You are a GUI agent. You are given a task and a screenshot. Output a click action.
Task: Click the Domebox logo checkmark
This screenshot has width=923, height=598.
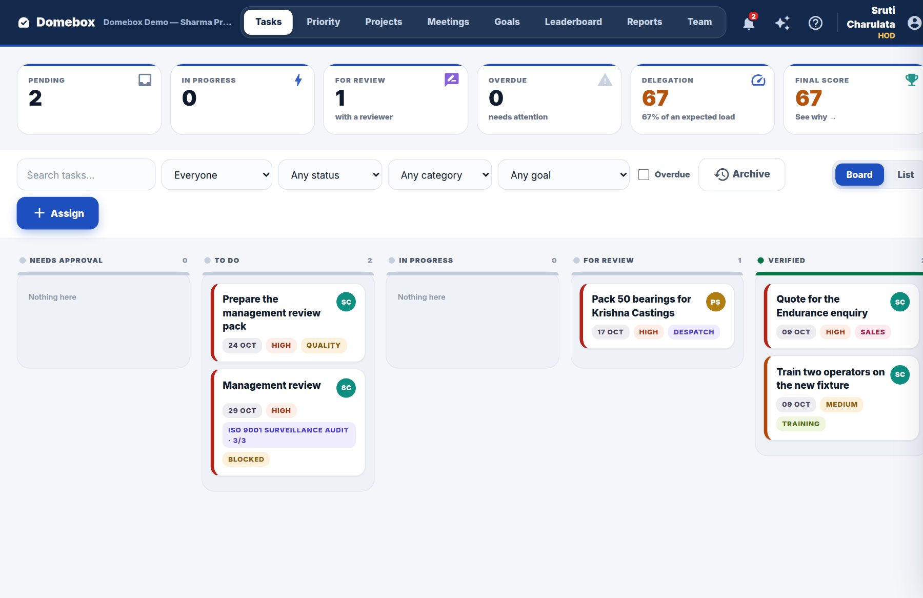(24, 22)
